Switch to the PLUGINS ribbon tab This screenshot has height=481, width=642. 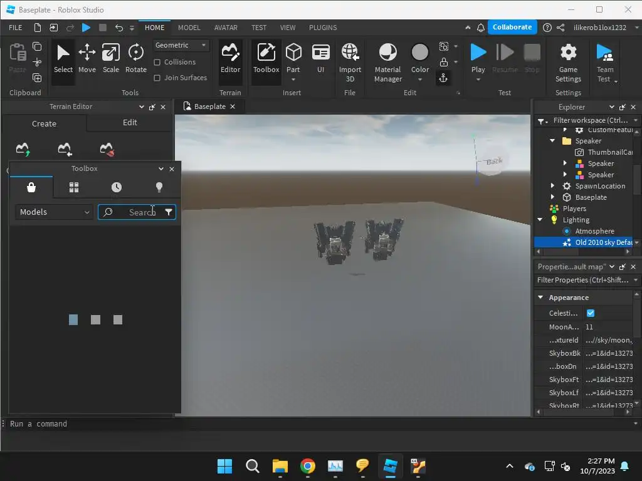[323, 28]
